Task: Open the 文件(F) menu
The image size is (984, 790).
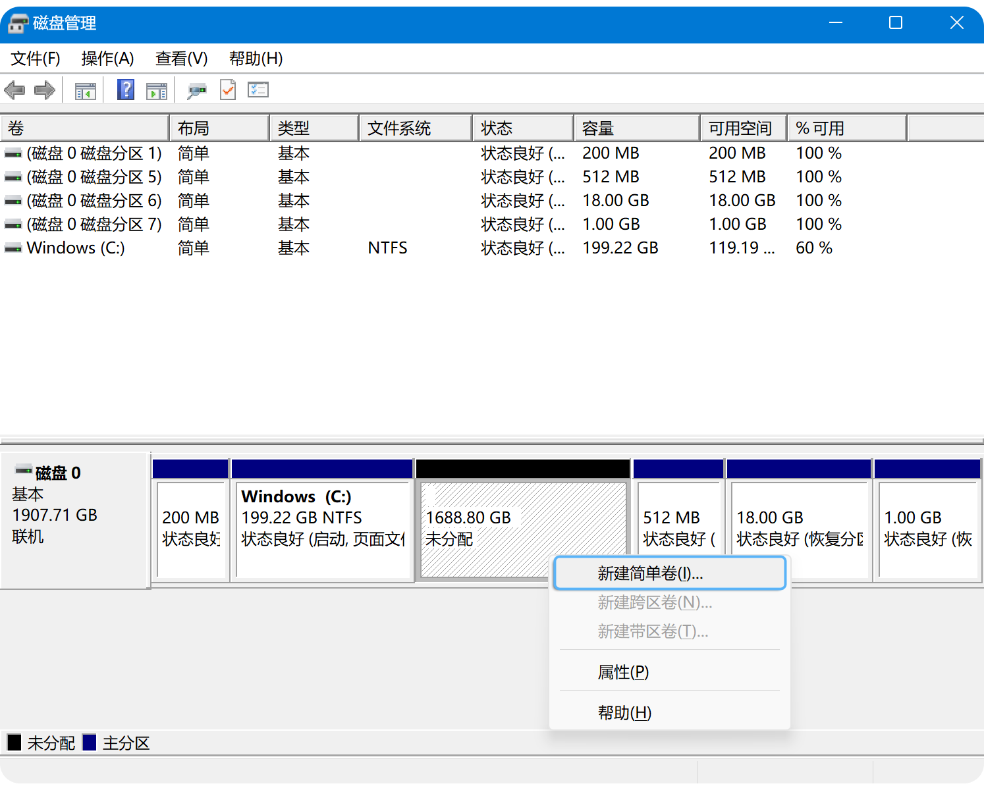Action: click(36, 59)
